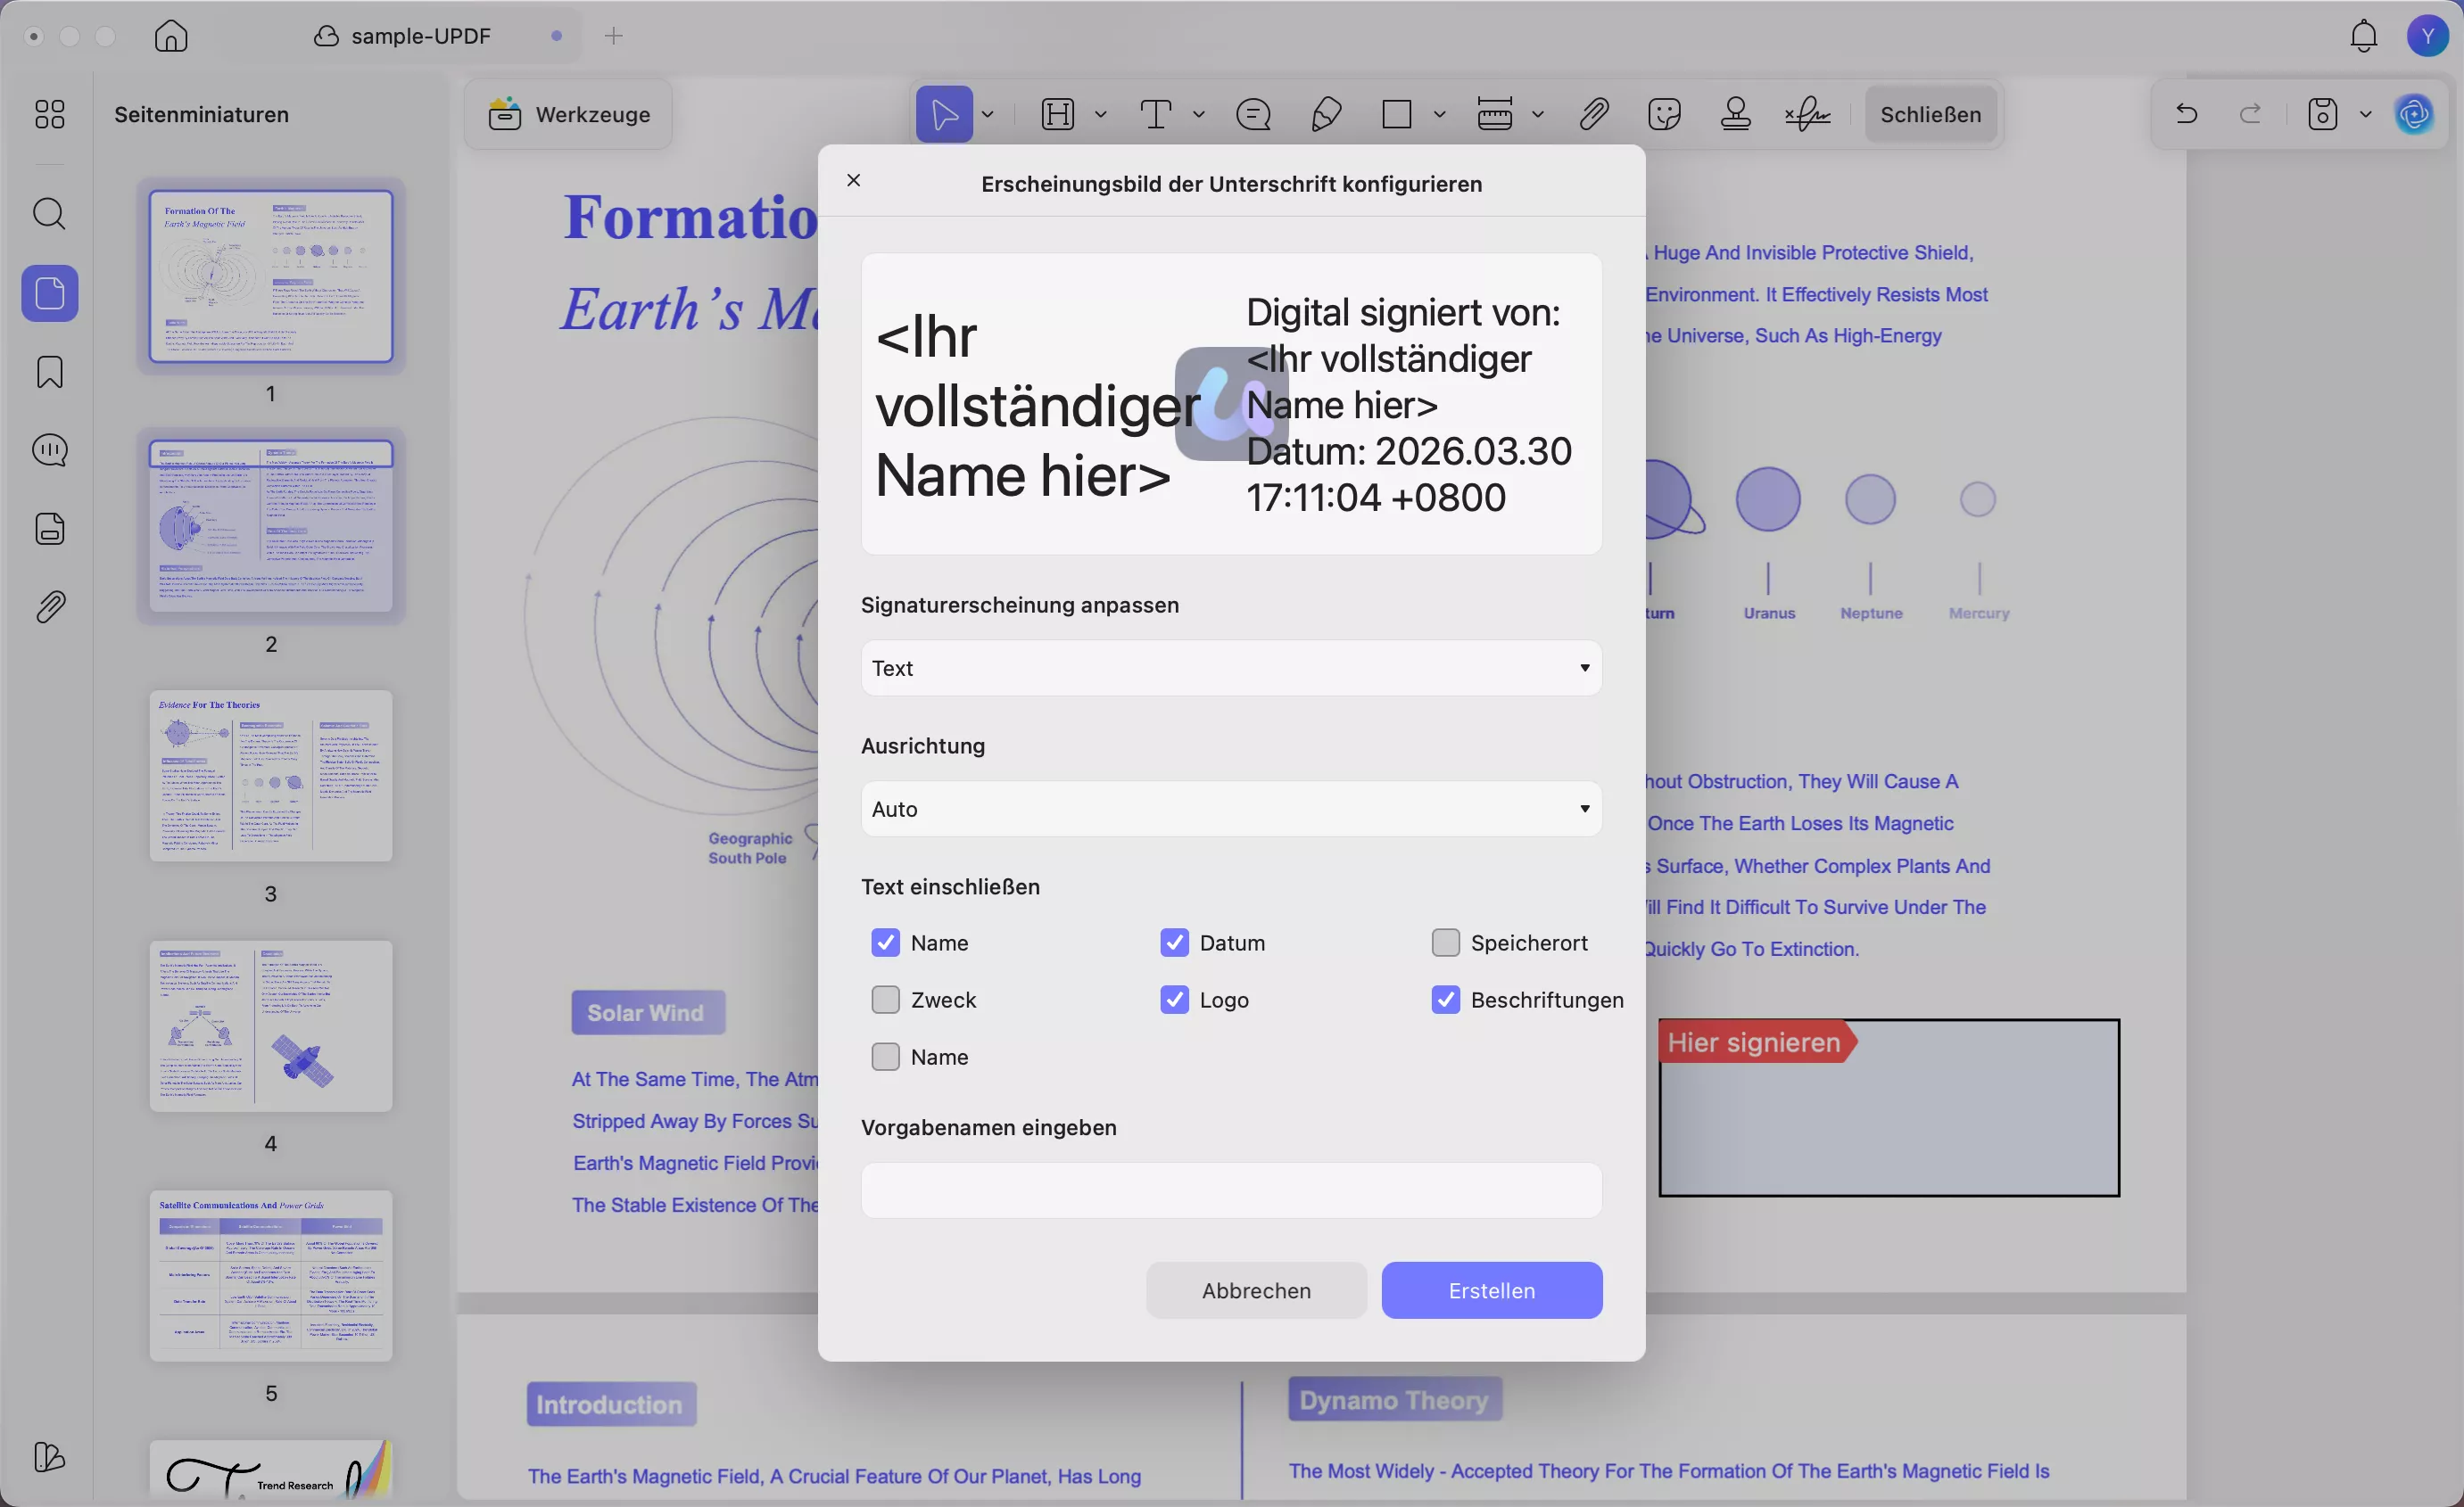
Task: Open the search panel in sidebar
Action: point(50,214)
